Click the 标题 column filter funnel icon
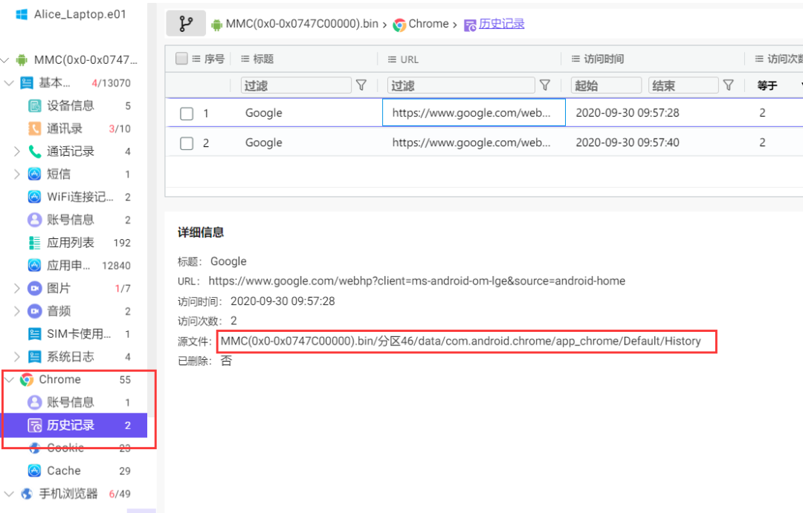This screenshot has width=803, height=513. [x=361, y=85]
